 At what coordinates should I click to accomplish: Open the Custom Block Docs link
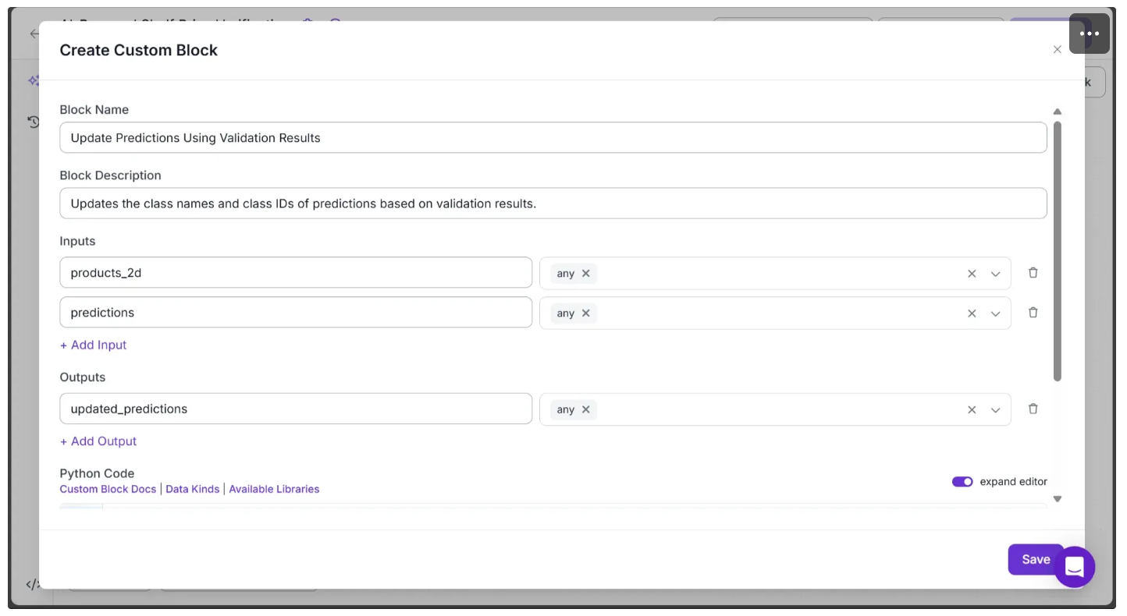point(108,489)
